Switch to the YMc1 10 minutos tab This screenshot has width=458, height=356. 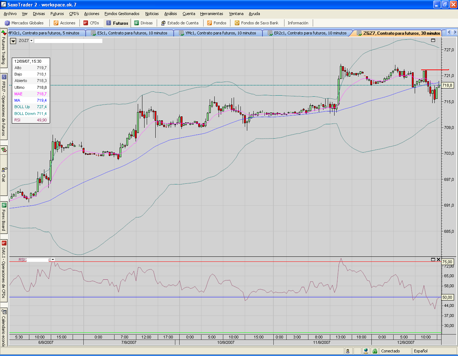(x=220, y=33)
